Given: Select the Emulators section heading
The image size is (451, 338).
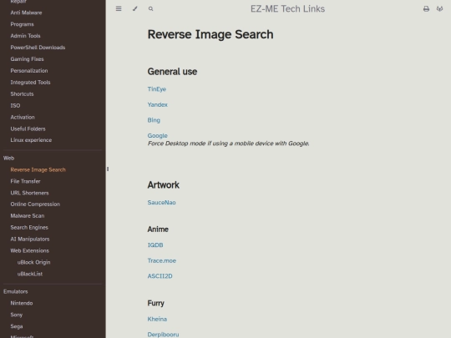Looking at the screenshot, I should pyautogui.click(x=16, y=291).
